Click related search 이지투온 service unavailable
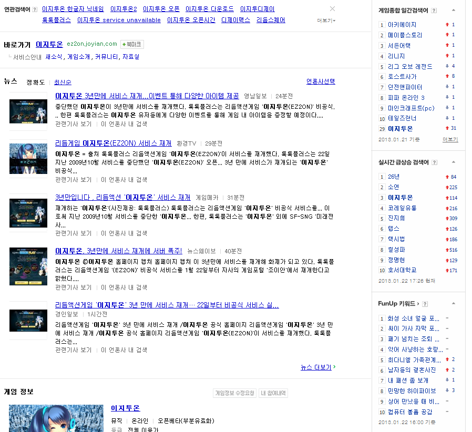 click(x=119, y=20)
